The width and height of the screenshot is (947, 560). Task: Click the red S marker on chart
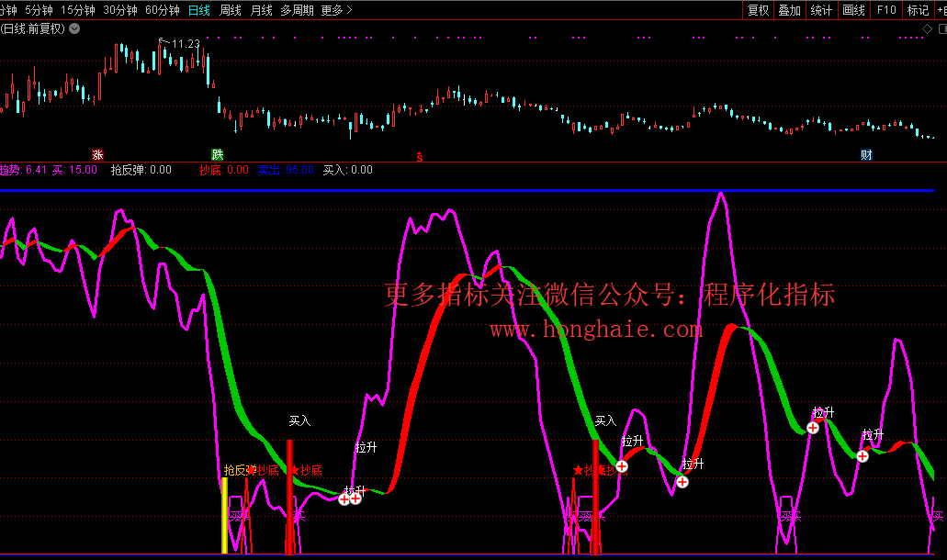point(420,156)
